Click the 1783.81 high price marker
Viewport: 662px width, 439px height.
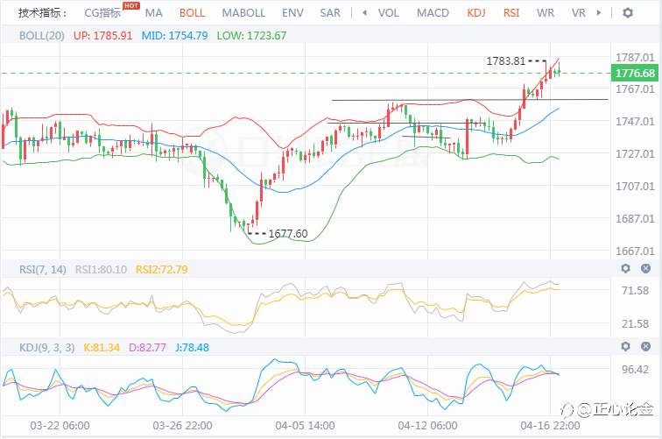point(506,61)
